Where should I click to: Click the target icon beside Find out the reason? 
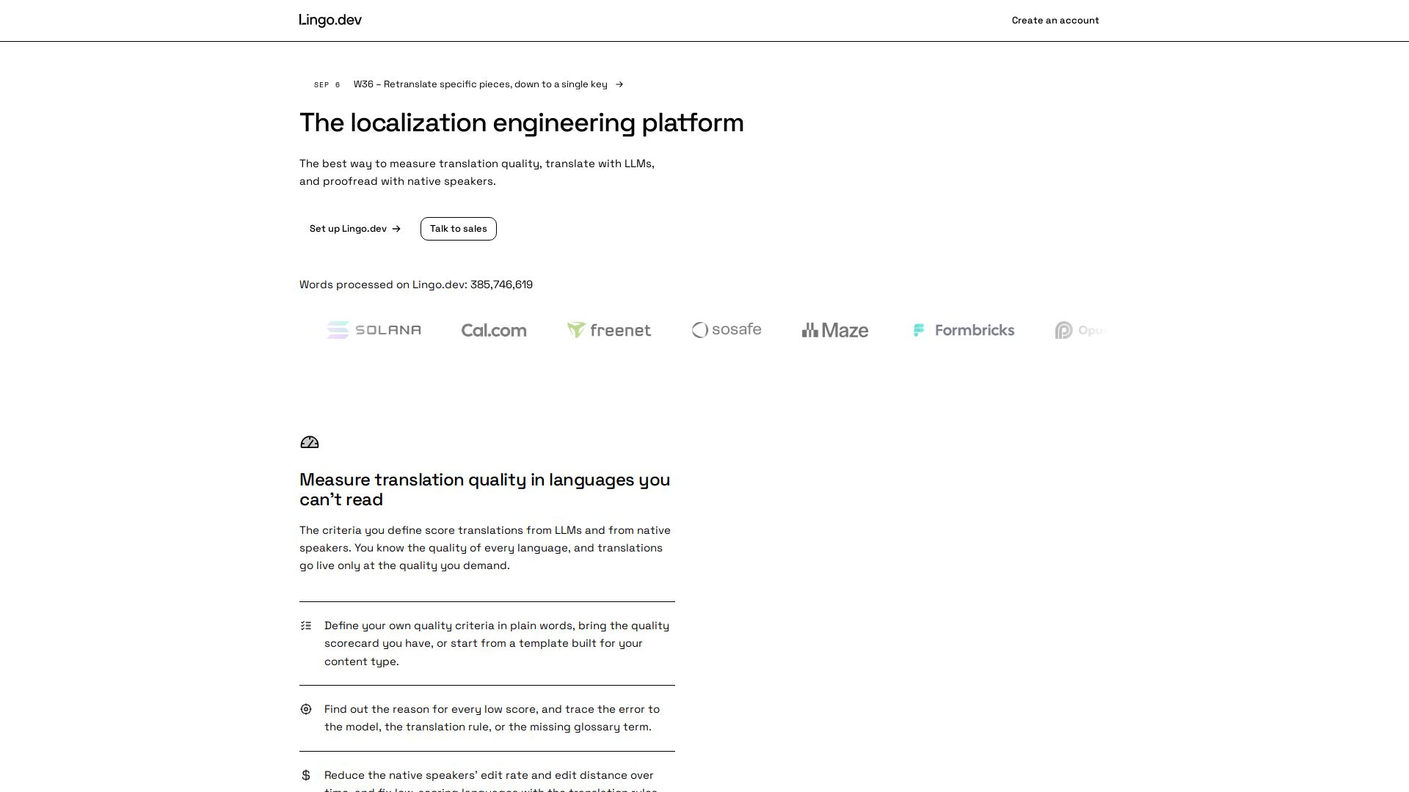306,709
